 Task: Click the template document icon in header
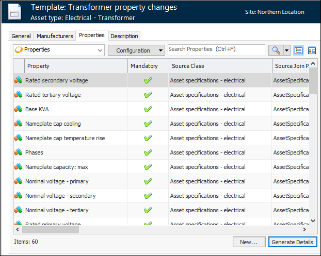15,12
